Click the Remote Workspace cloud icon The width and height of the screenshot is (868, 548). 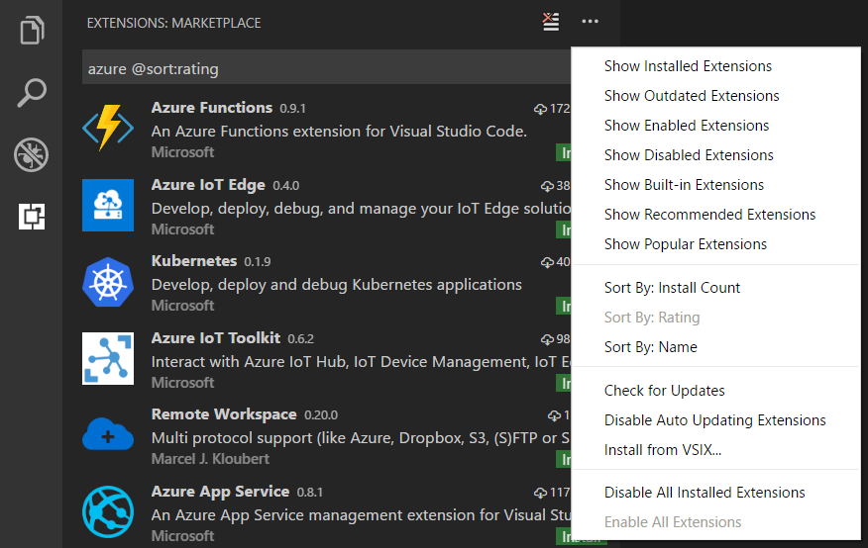108,435
